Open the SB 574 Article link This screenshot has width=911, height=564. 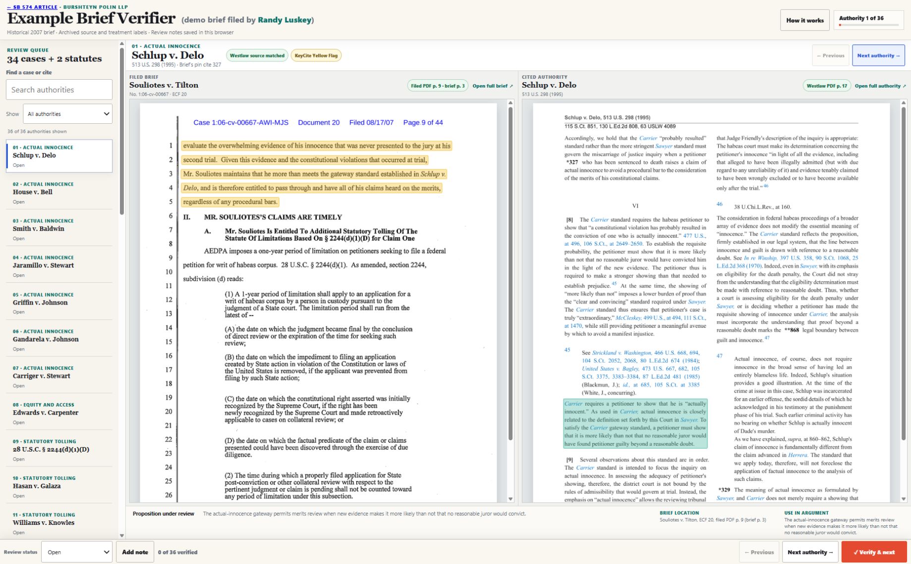click(32, 7)
